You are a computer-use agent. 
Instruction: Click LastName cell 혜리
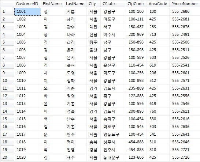[75, 19]
